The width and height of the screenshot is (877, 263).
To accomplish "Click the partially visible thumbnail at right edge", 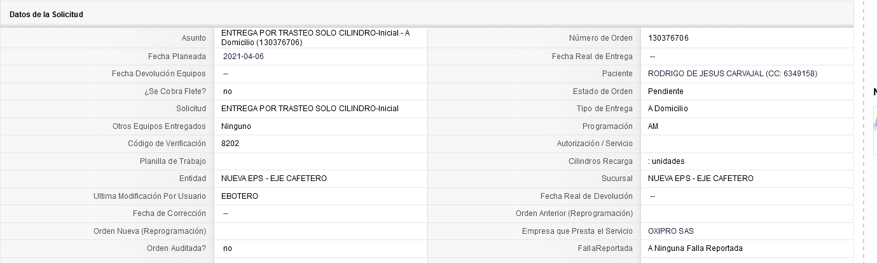I will click(875, 130).
